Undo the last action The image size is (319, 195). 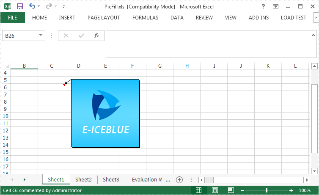point(32,6)
